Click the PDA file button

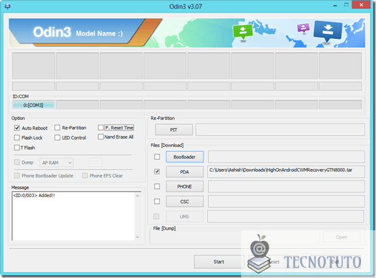185,172
